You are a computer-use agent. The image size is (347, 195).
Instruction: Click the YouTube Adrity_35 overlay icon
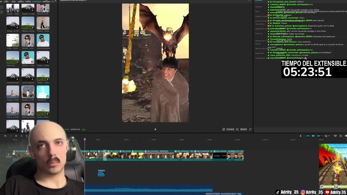[327, 192]
